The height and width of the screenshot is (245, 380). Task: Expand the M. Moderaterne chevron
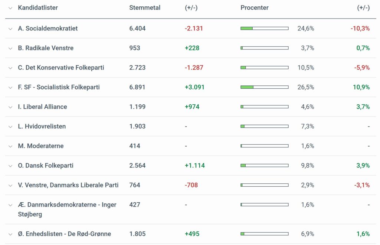10,146
